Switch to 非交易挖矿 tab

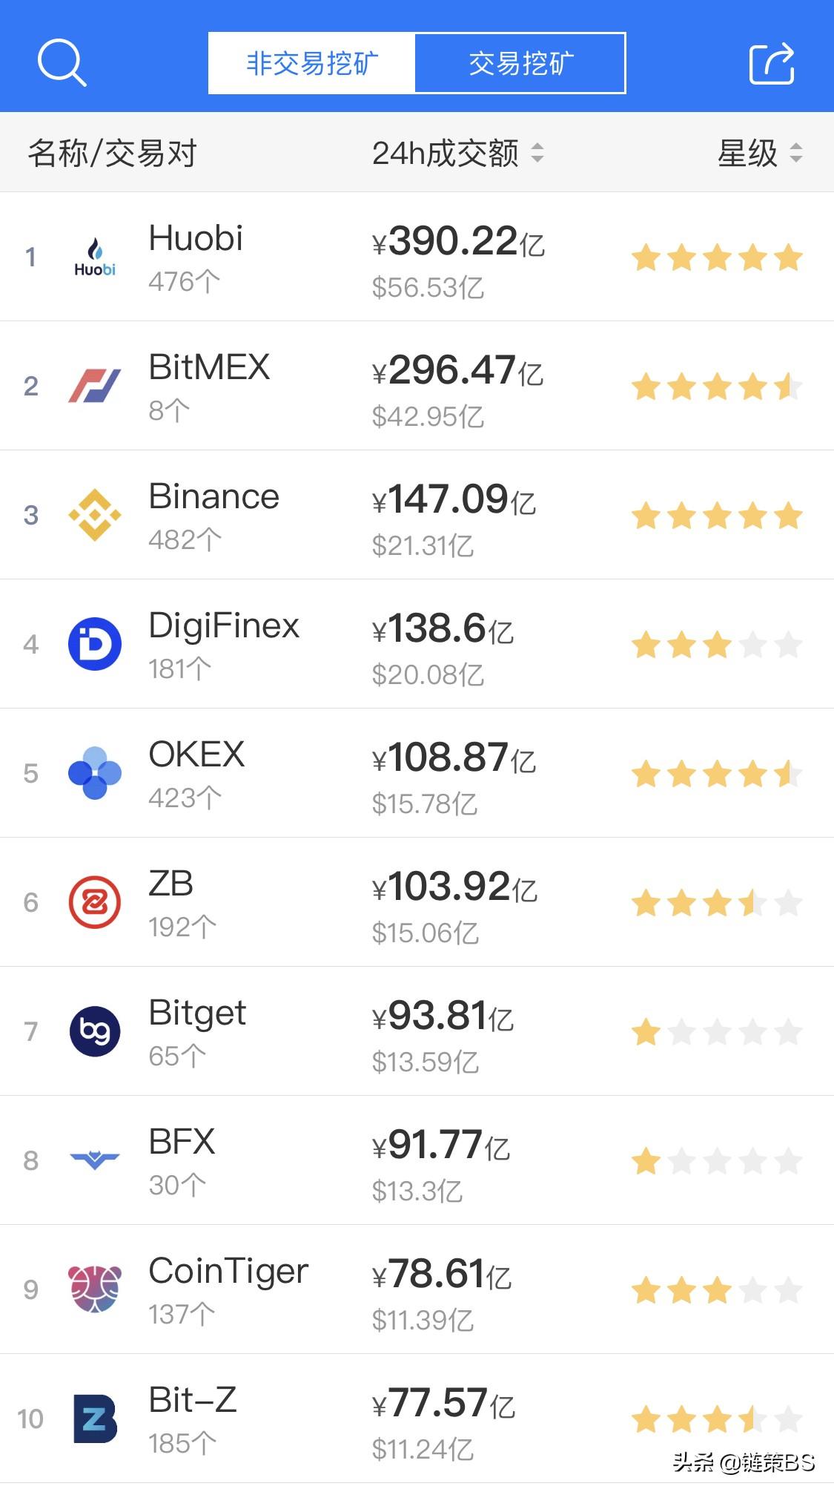pos(312,64)
